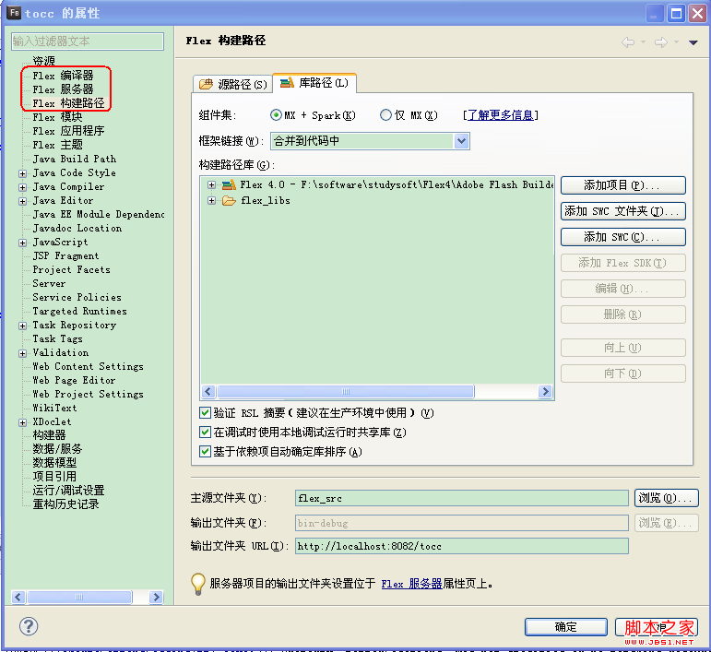Select Flex 编译器 in the left tree
The image size is (711, 652).
click(63, 76)
